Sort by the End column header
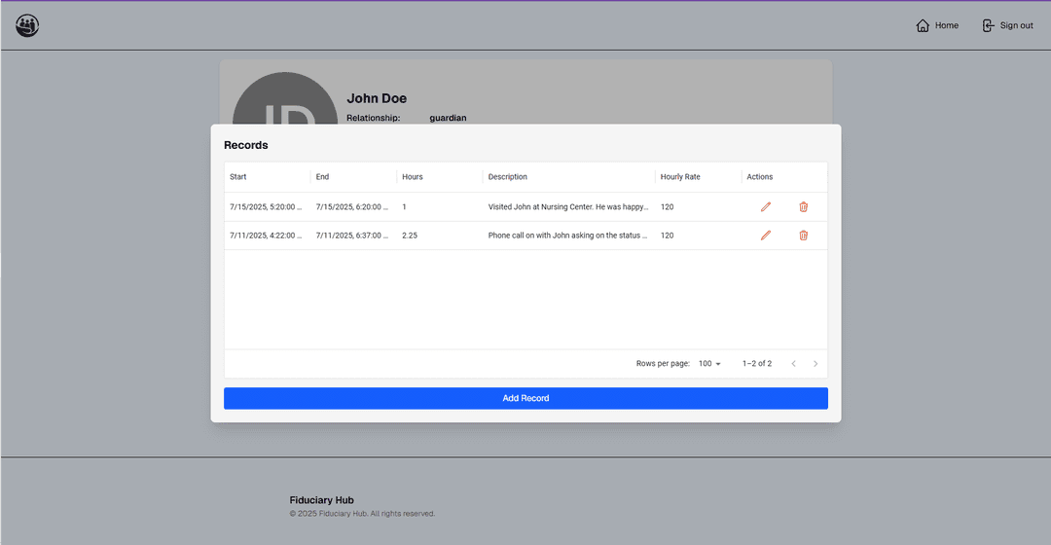Viewport: 1051px width, 545px height. tap(322, 177)
